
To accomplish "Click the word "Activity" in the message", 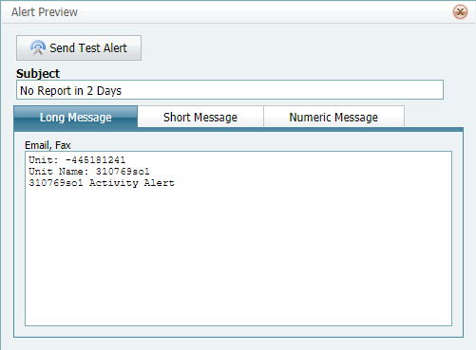I will 114,183.
